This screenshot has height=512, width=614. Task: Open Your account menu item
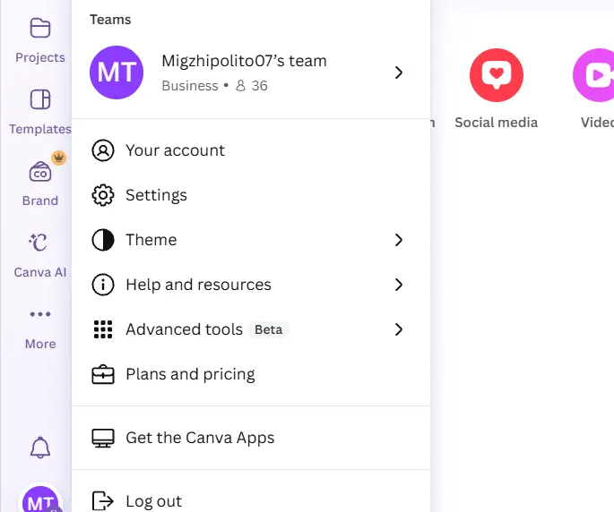(251, 150)
